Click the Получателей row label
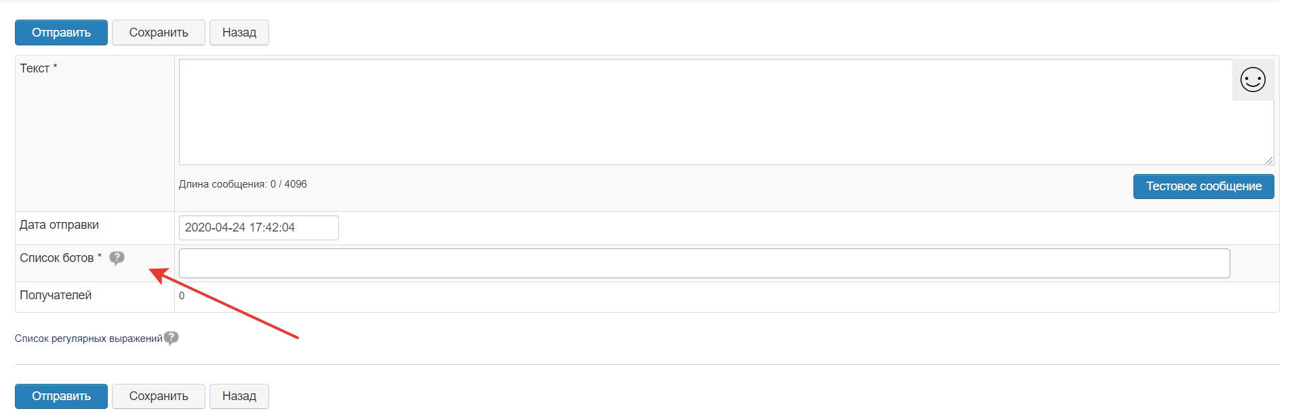This screenshot has width=1290, height=415. [56, 295]
